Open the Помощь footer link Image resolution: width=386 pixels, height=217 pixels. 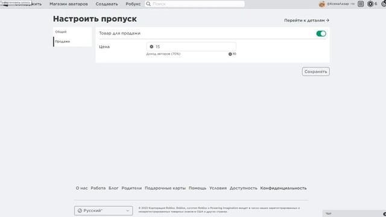[197, 188]
